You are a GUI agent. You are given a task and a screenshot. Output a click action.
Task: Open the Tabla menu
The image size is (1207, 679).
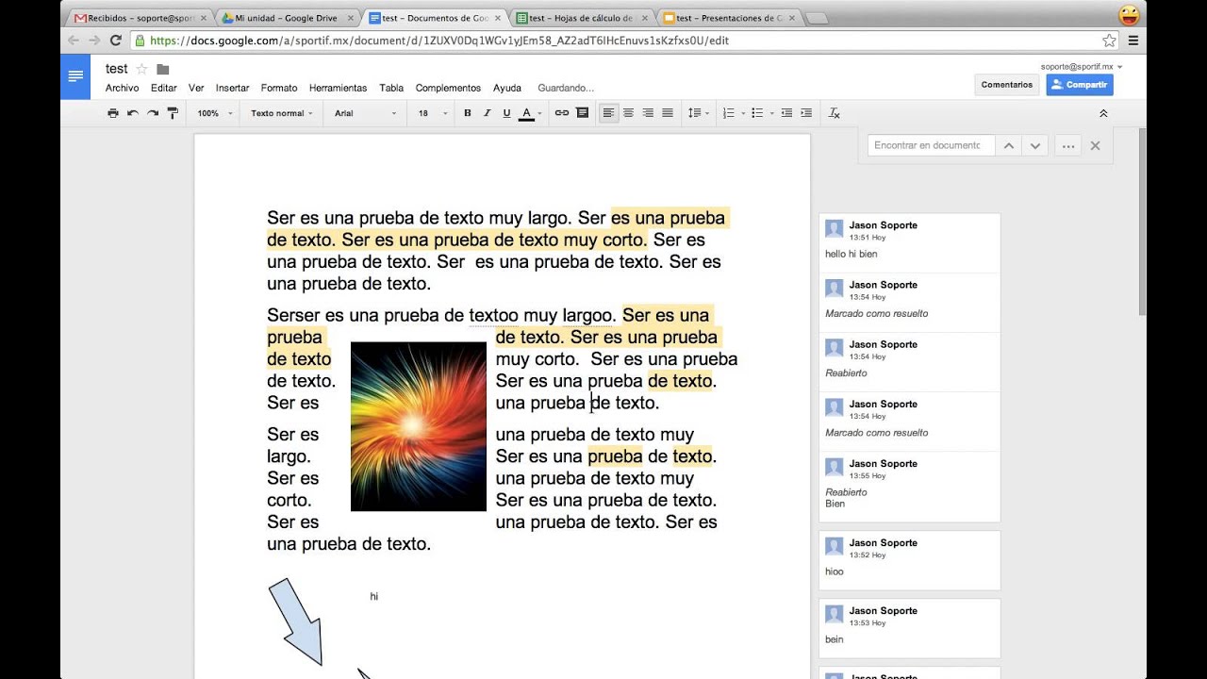(x=391, y=88)
